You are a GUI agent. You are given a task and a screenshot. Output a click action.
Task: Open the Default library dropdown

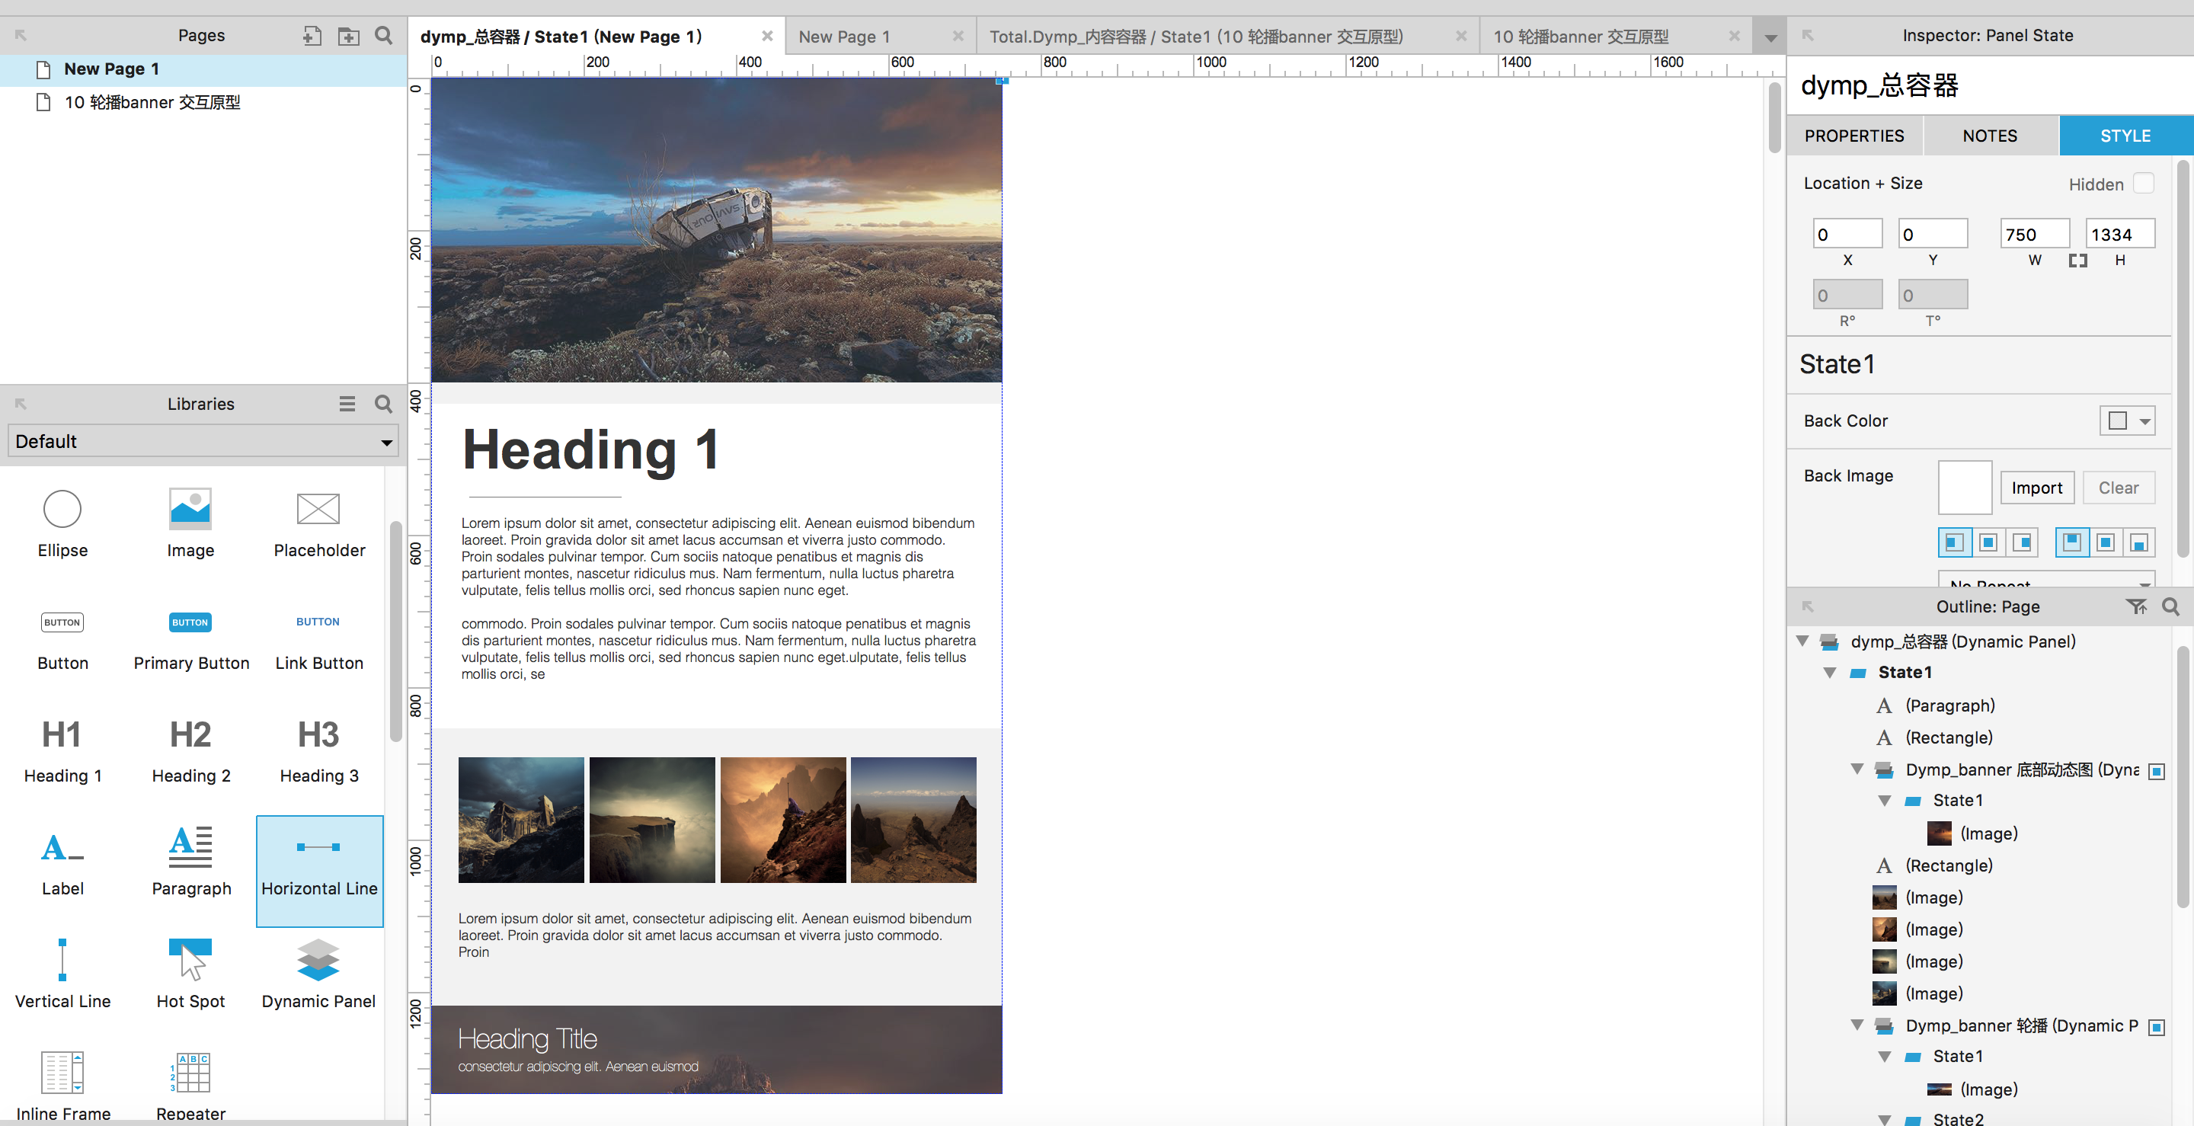[203, 441]
